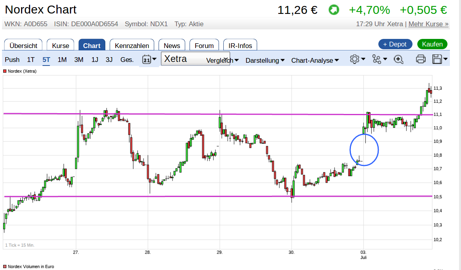
Task: Click the +4,70% change value
Action: (x=369, y=10)
